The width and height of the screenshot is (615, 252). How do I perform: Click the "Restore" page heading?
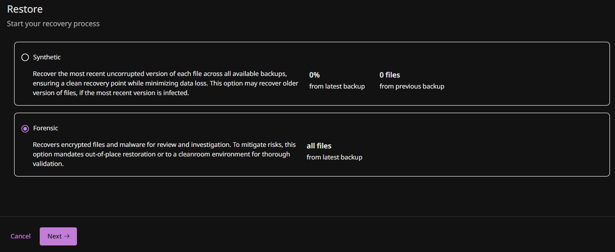pos(25,9)
